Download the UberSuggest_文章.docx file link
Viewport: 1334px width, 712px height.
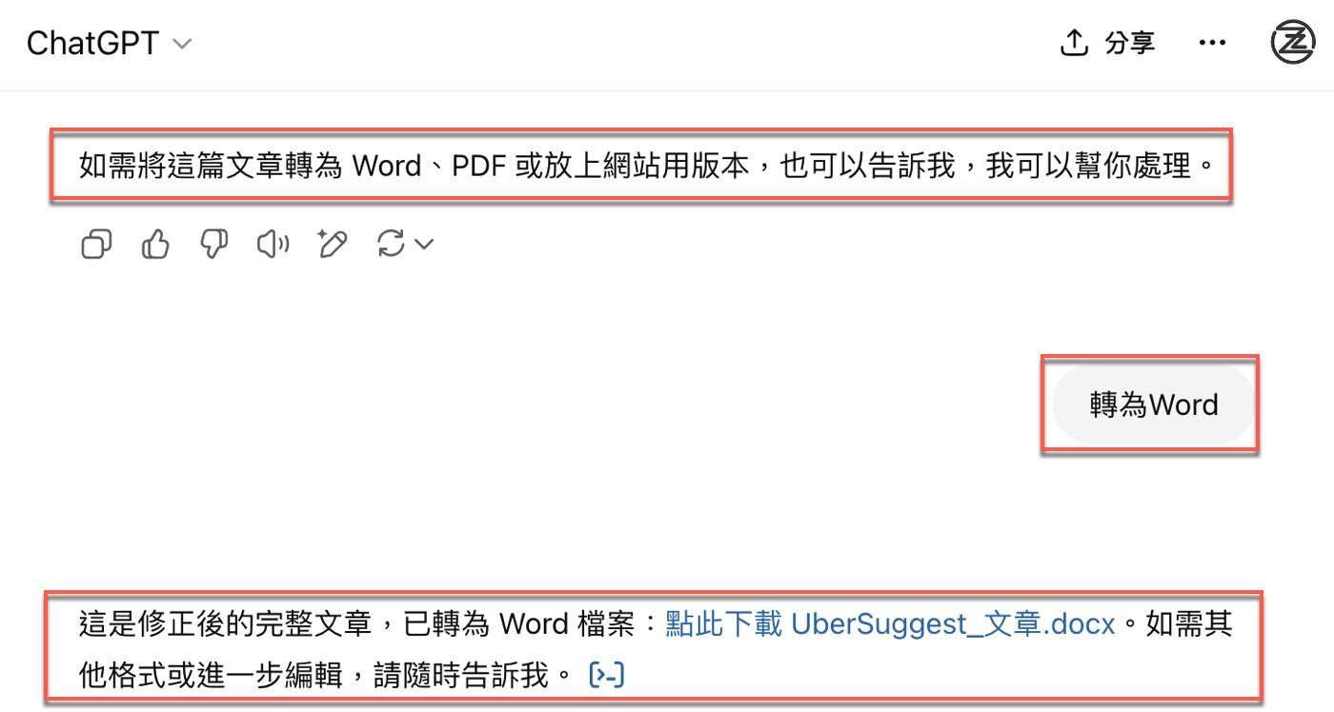(890, 625)
